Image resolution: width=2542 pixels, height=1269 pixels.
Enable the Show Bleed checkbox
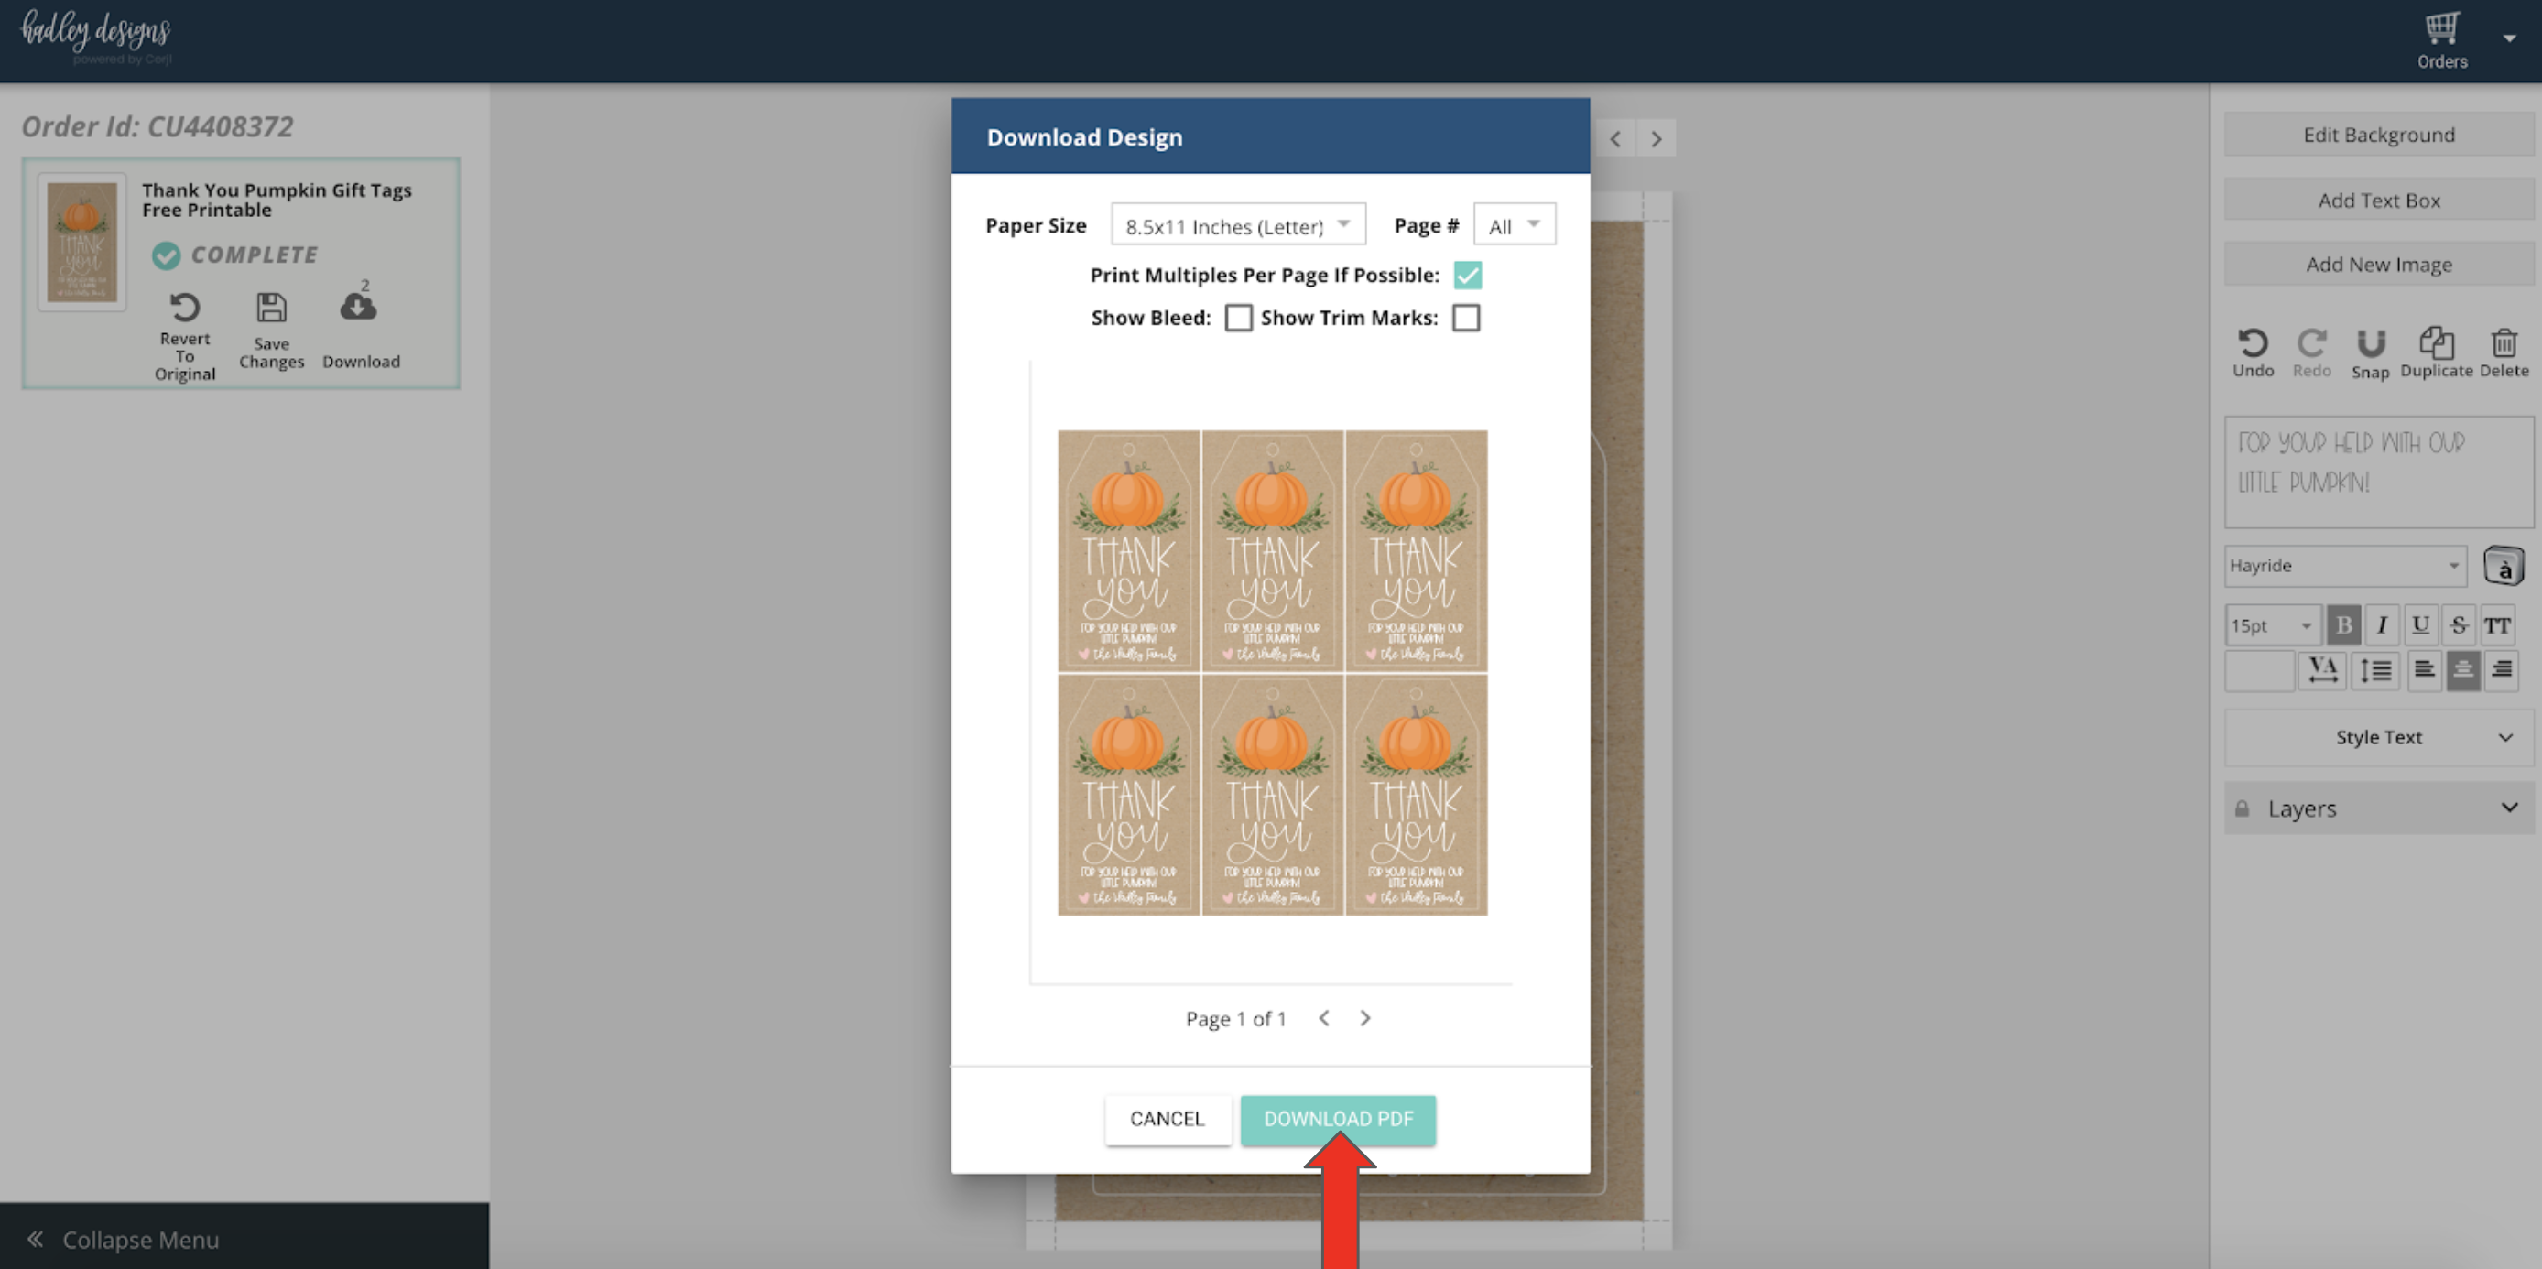click(x=1238, y=318)
